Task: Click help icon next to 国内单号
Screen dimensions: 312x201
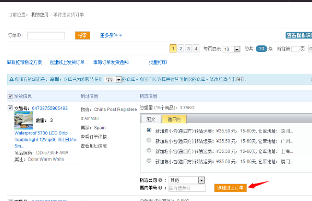Action: (x=160, y=188)
